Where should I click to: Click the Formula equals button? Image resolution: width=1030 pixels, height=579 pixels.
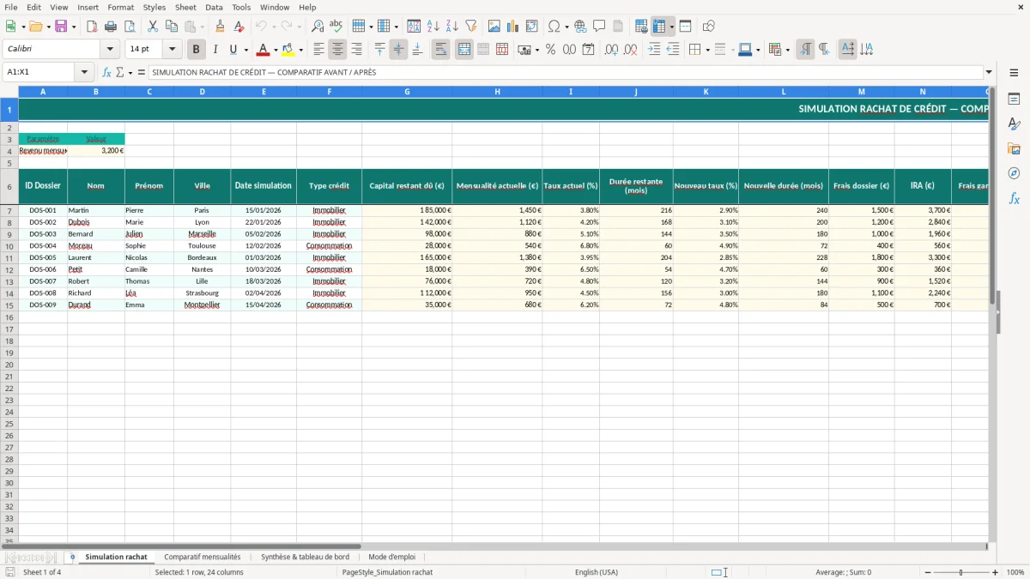coord(142,72)
